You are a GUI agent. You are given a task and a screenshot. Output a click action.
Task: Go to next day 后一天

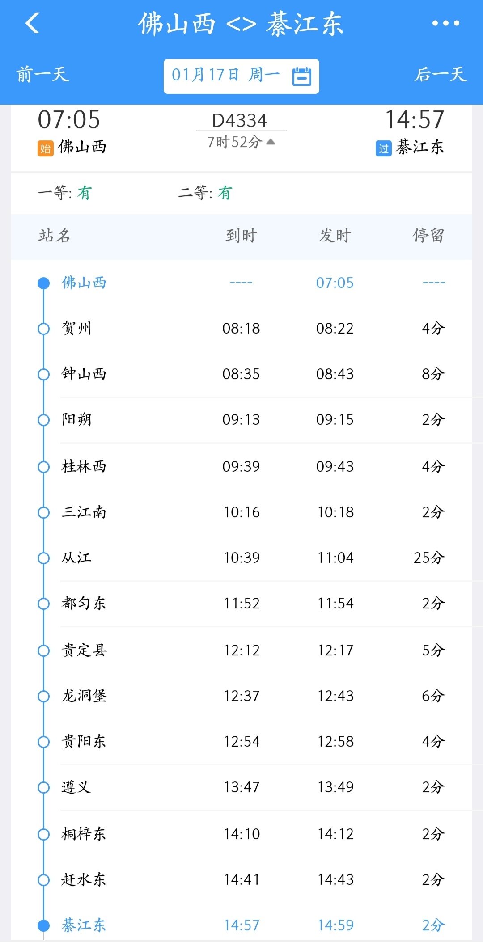441,75
